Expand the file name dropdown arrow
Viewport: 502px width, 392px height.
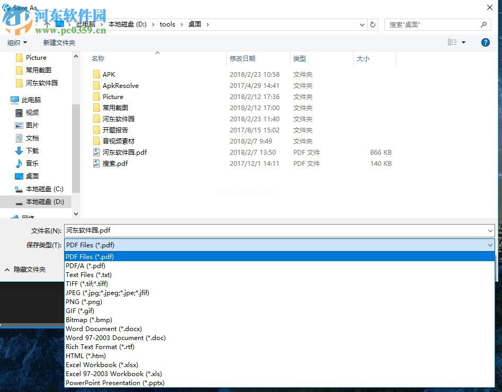490,230
